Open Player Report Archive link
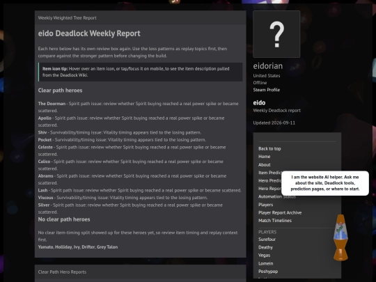 tap(280, 212)
